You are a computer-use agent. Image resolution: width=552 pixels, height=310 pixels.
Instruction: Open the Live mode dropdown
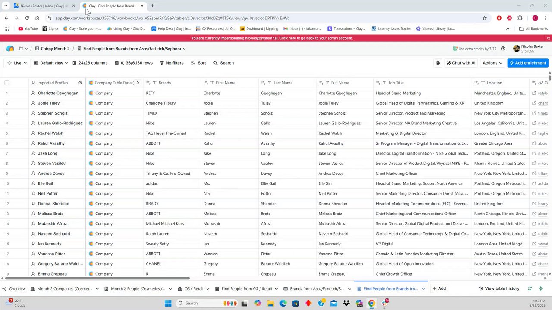[x=17, y=63]
